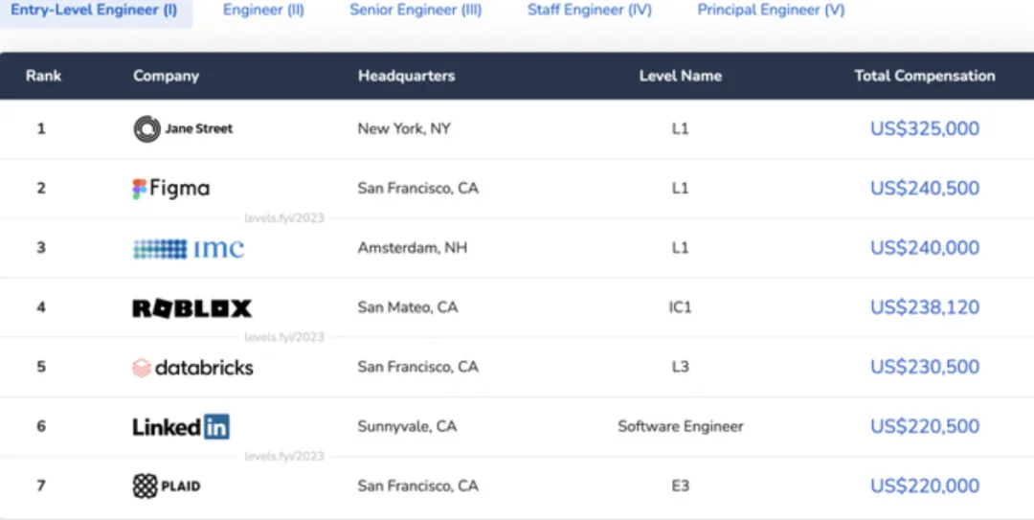The width and height of the screenshot is (1034, 520).
Task: Click the LinkedIn logo
Action: click(181, 427)
